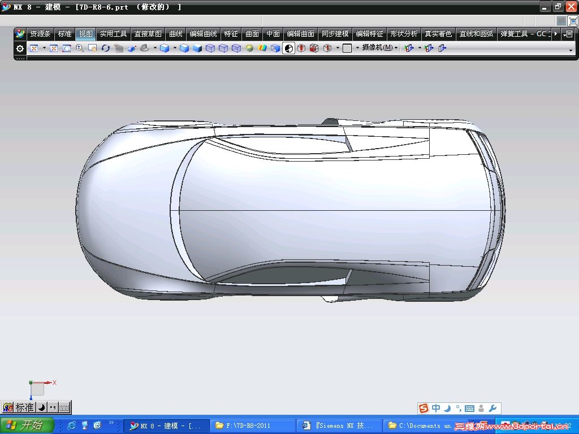Click the Edit Section red cube icon
Image resolution: width=579 pixels, height=434 pixels.
[x=301, y=49]
